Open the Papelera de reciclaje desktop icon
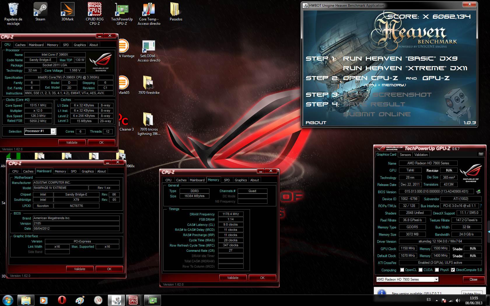The height and width of the screenshot is (306, 490). (13, 14)
